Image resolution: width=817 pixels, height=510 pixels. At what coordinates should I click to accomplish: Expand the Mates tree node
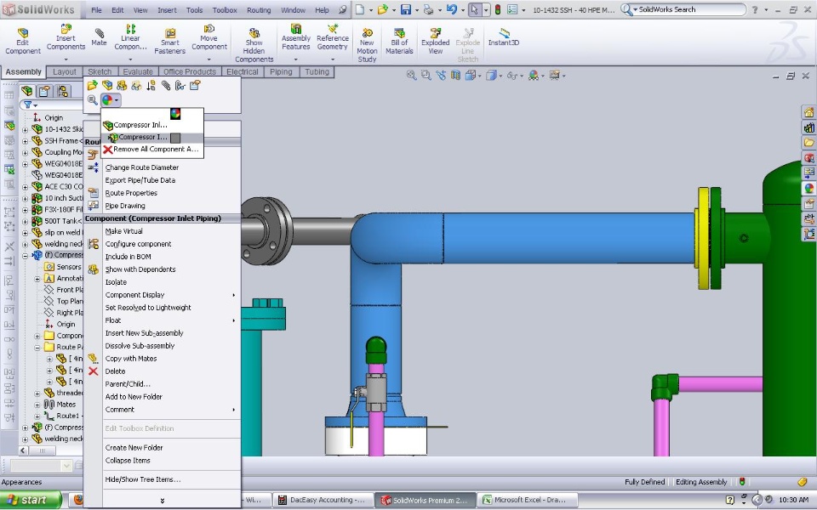[37, 405]
